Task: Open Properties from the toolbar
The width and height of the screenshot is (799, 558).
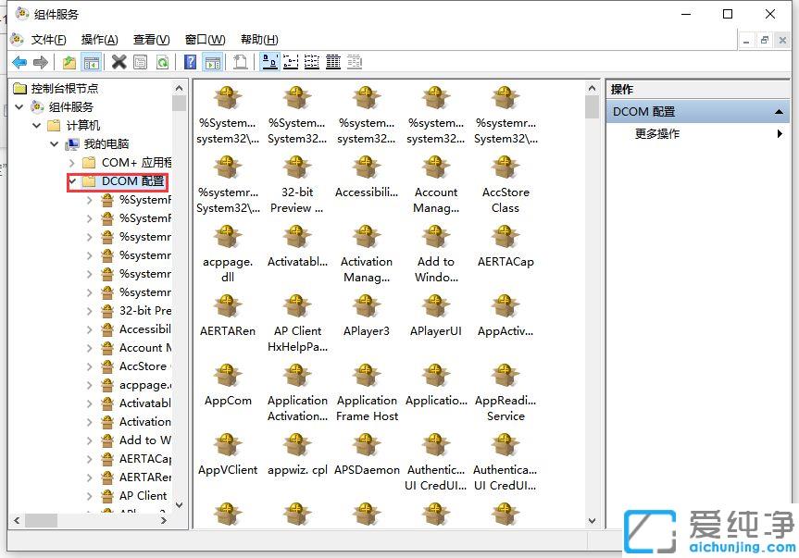Action: tap(140, 62)
